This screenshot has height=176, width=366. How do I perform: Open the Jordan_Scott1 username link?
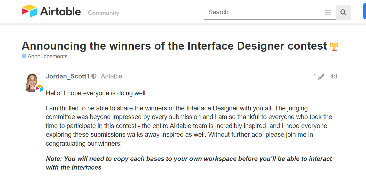coord(68,76)
